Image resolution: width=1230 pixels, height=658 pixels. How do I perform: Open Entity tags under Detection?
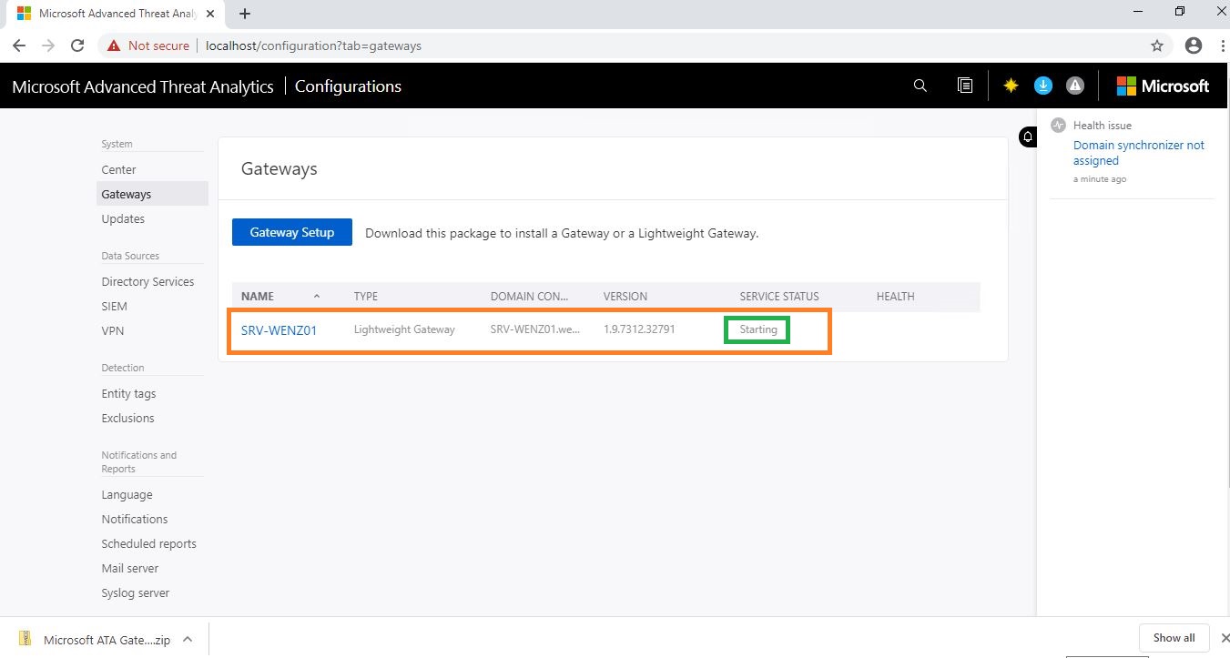click(x=128, y=393)
